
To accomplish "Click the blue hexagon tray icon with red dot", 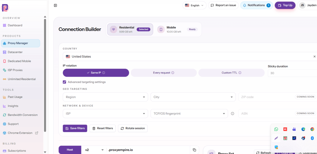I will pos(303,138).
